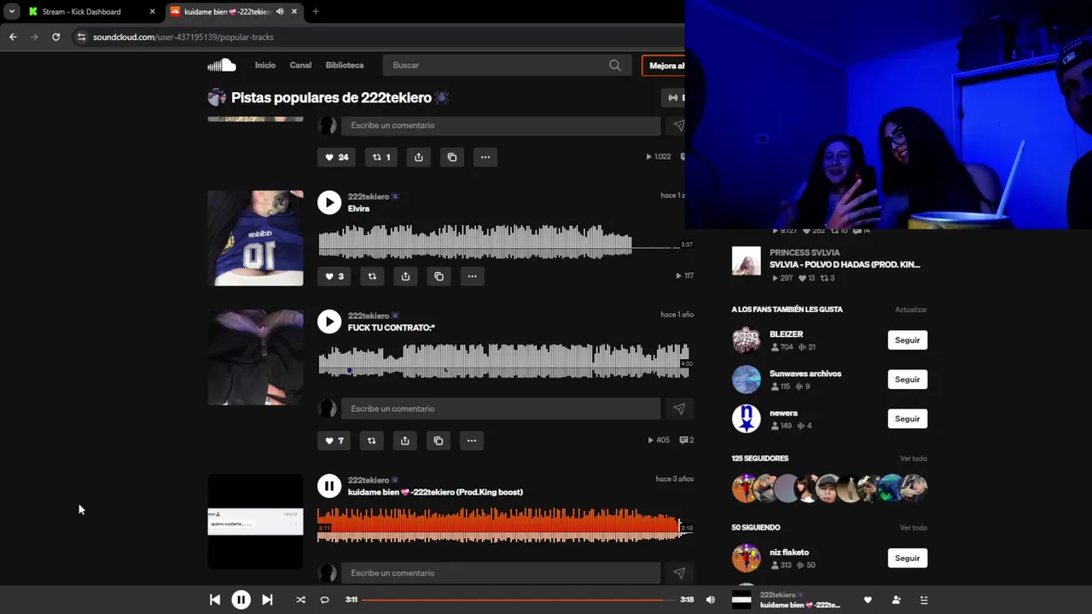Open Biblioteca in SoundCloud nav

(345, 65)
